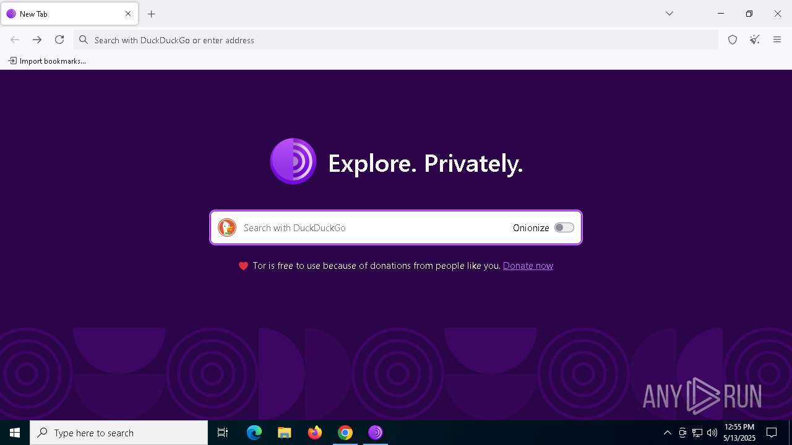Screen dimensions: 792x445
Task: Open File Explorer from the taskbar
Action: point(285,433)
